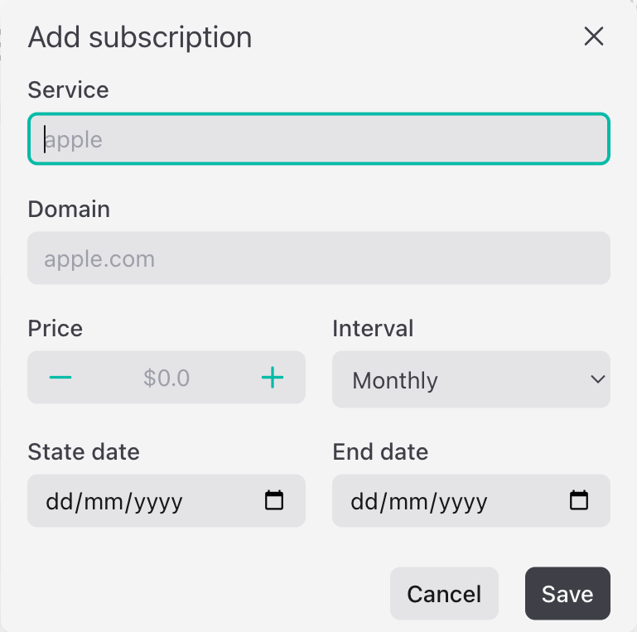Click the Domain field label

(69, 210)
